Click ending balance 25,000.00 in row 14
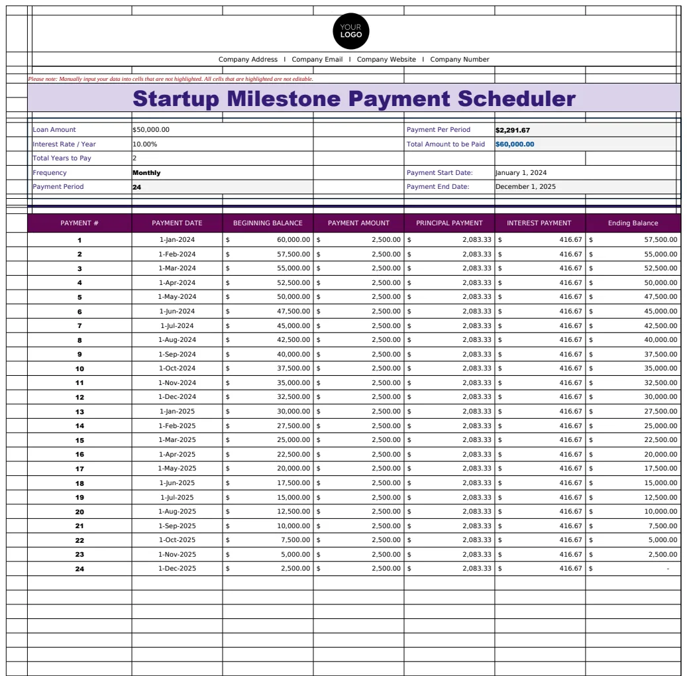The width and height of the screenshot is (687, 676). pyautogui.click(x=633, y=425)
